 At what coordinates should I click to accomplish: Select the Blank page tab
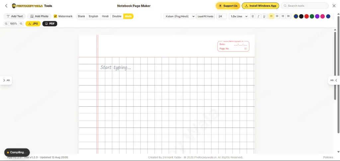click(x=82, y=16)
